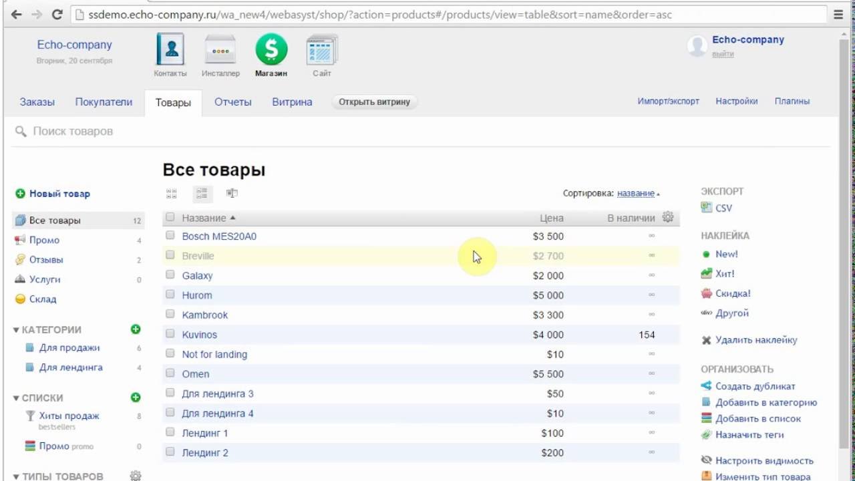
Task: Open Настройки link
Action: (737, 102)
